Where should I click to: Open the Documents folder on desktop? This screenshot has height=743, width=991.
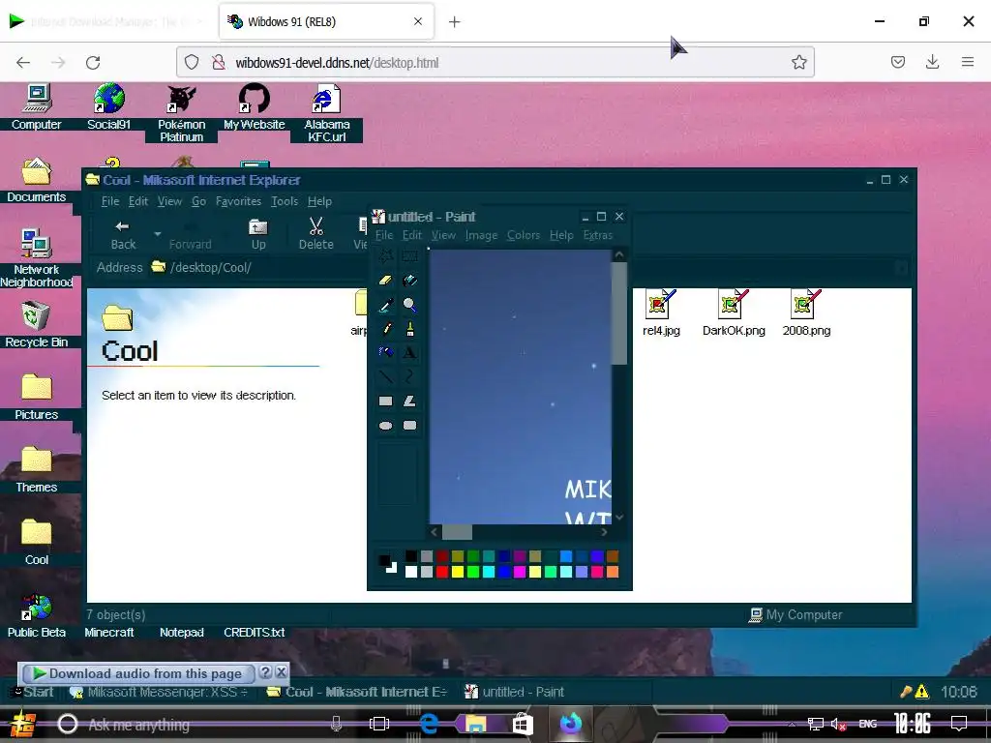click(x=36, y=179)
